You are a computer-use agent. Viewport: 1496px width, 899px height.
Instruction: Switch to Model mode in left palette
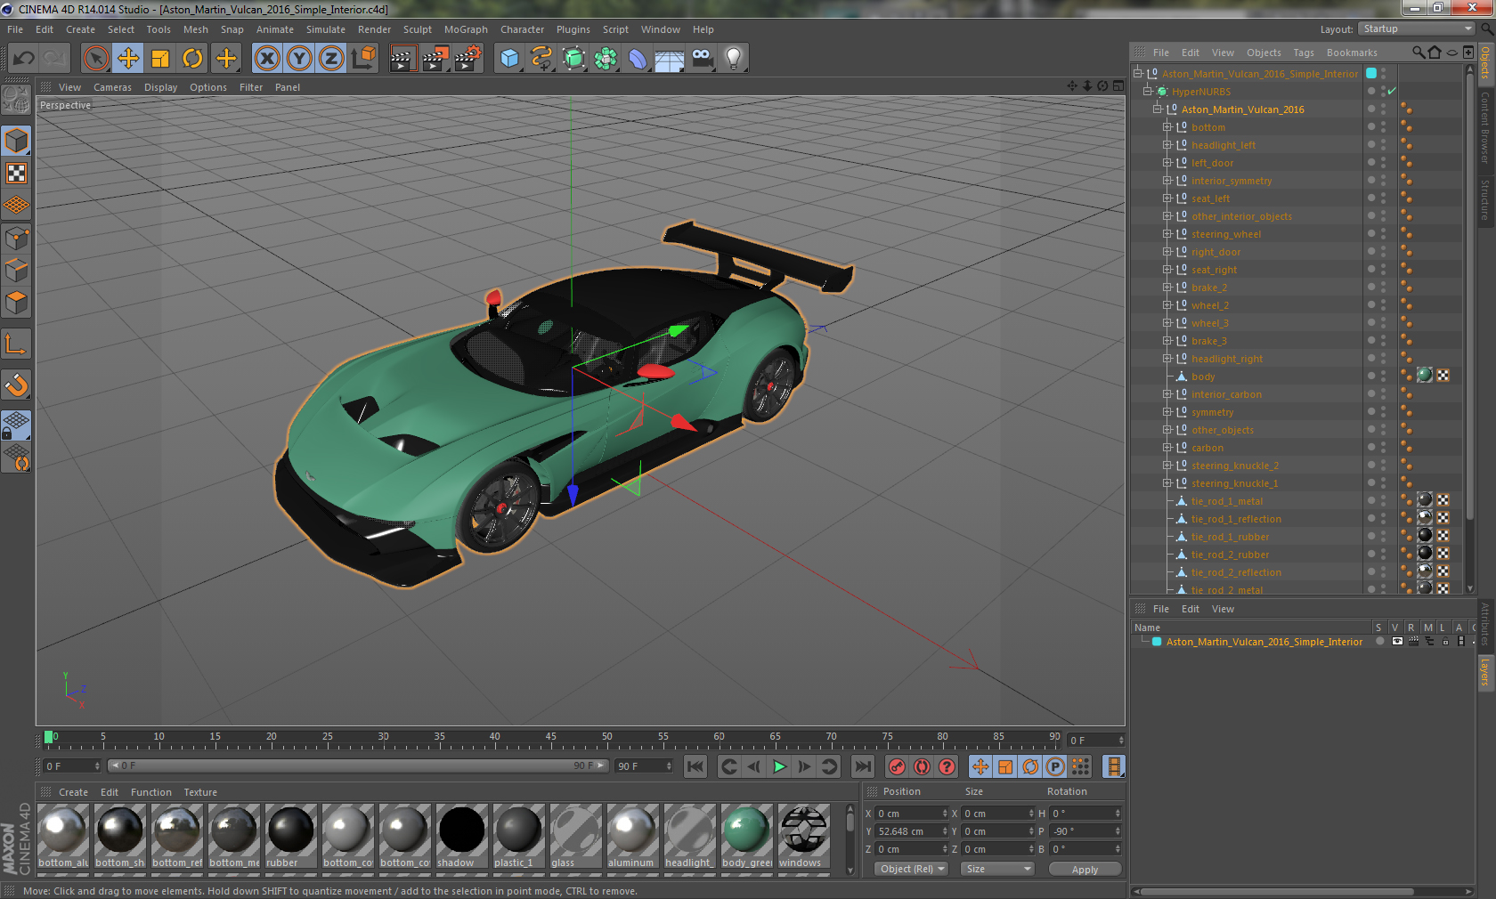17,141
